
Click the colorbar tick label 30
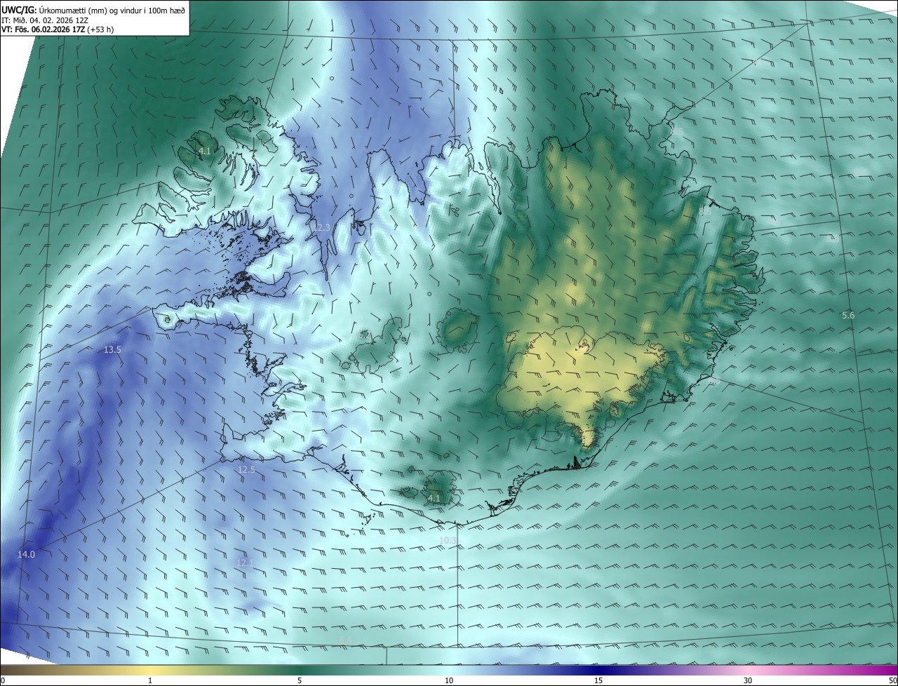[x=748, y=680]
